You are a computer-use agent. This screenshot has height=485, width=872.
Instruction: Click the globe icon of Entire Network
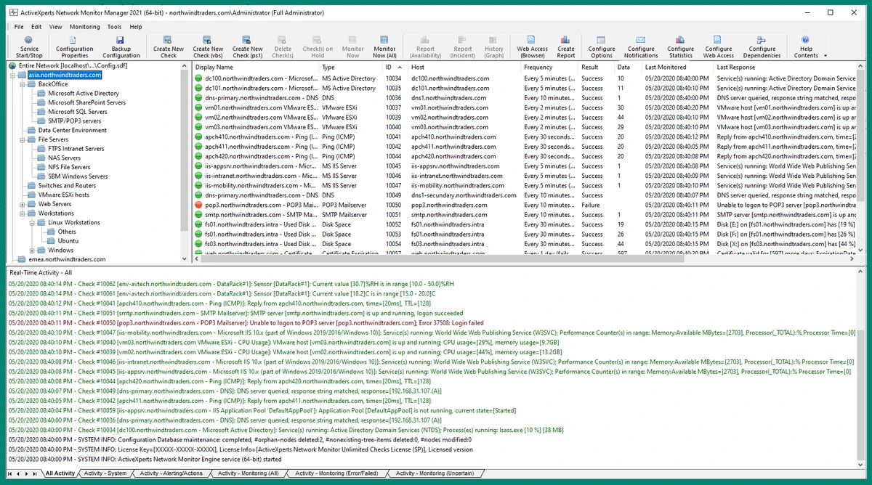pos(12,66)
